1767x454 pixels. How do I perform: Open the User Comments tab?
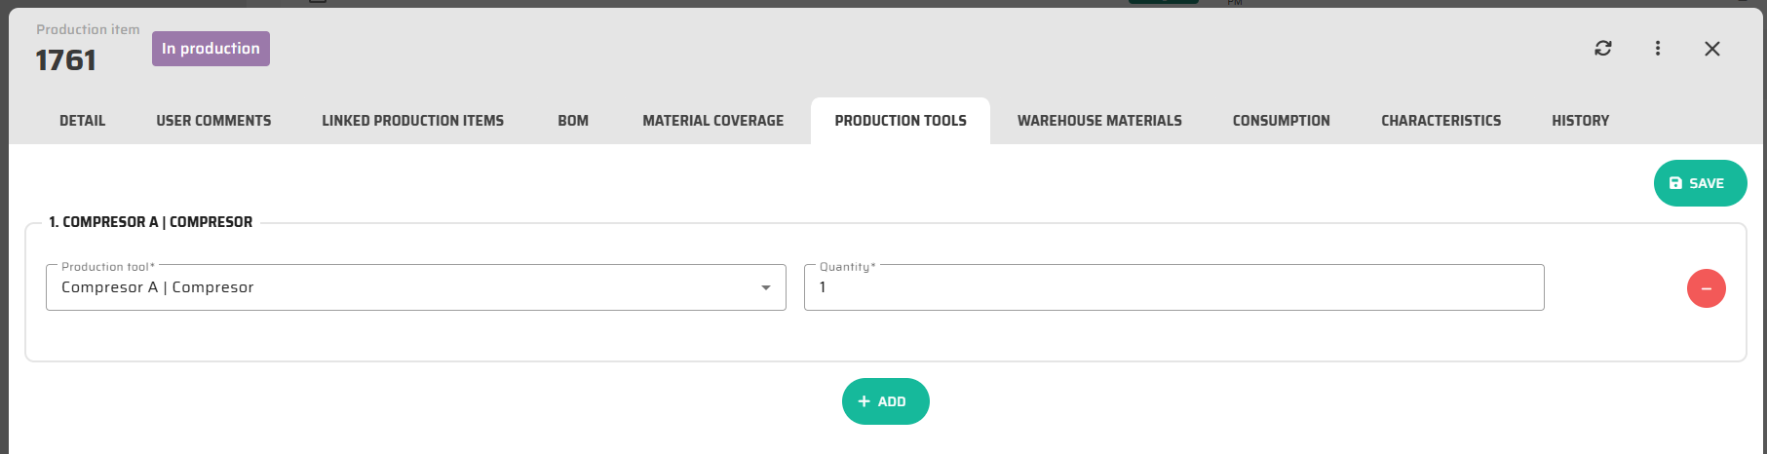coord(213,121)
